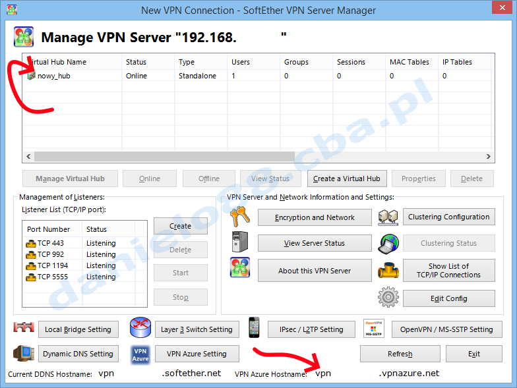Click the nowy_hub virtual hub icon
This screenshot has height=388, width=517.
[32, 76]
